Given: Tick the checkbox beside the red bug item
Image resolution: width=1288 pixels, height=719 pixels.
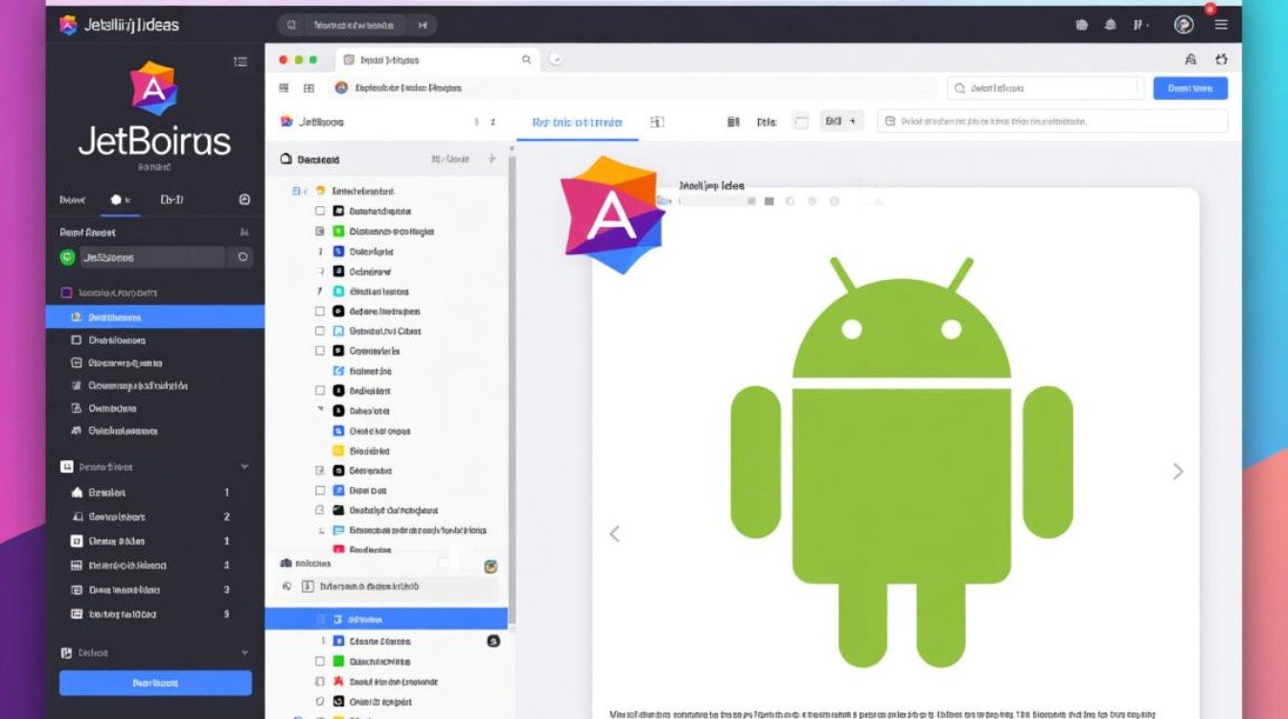Looking at the screenshot, I should [x=320, y=682].
